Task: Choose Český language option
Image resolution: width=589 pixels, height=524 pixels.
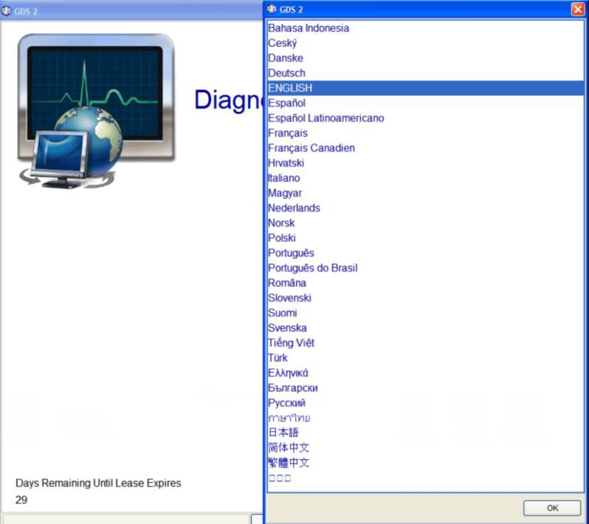Action: 425,44
